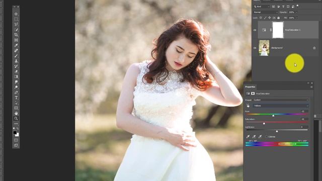
Task: Swap foreground and background colors
Action: pos(18,129)
